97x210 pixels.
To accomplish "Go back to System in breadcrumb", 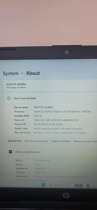I will point(11,73).
